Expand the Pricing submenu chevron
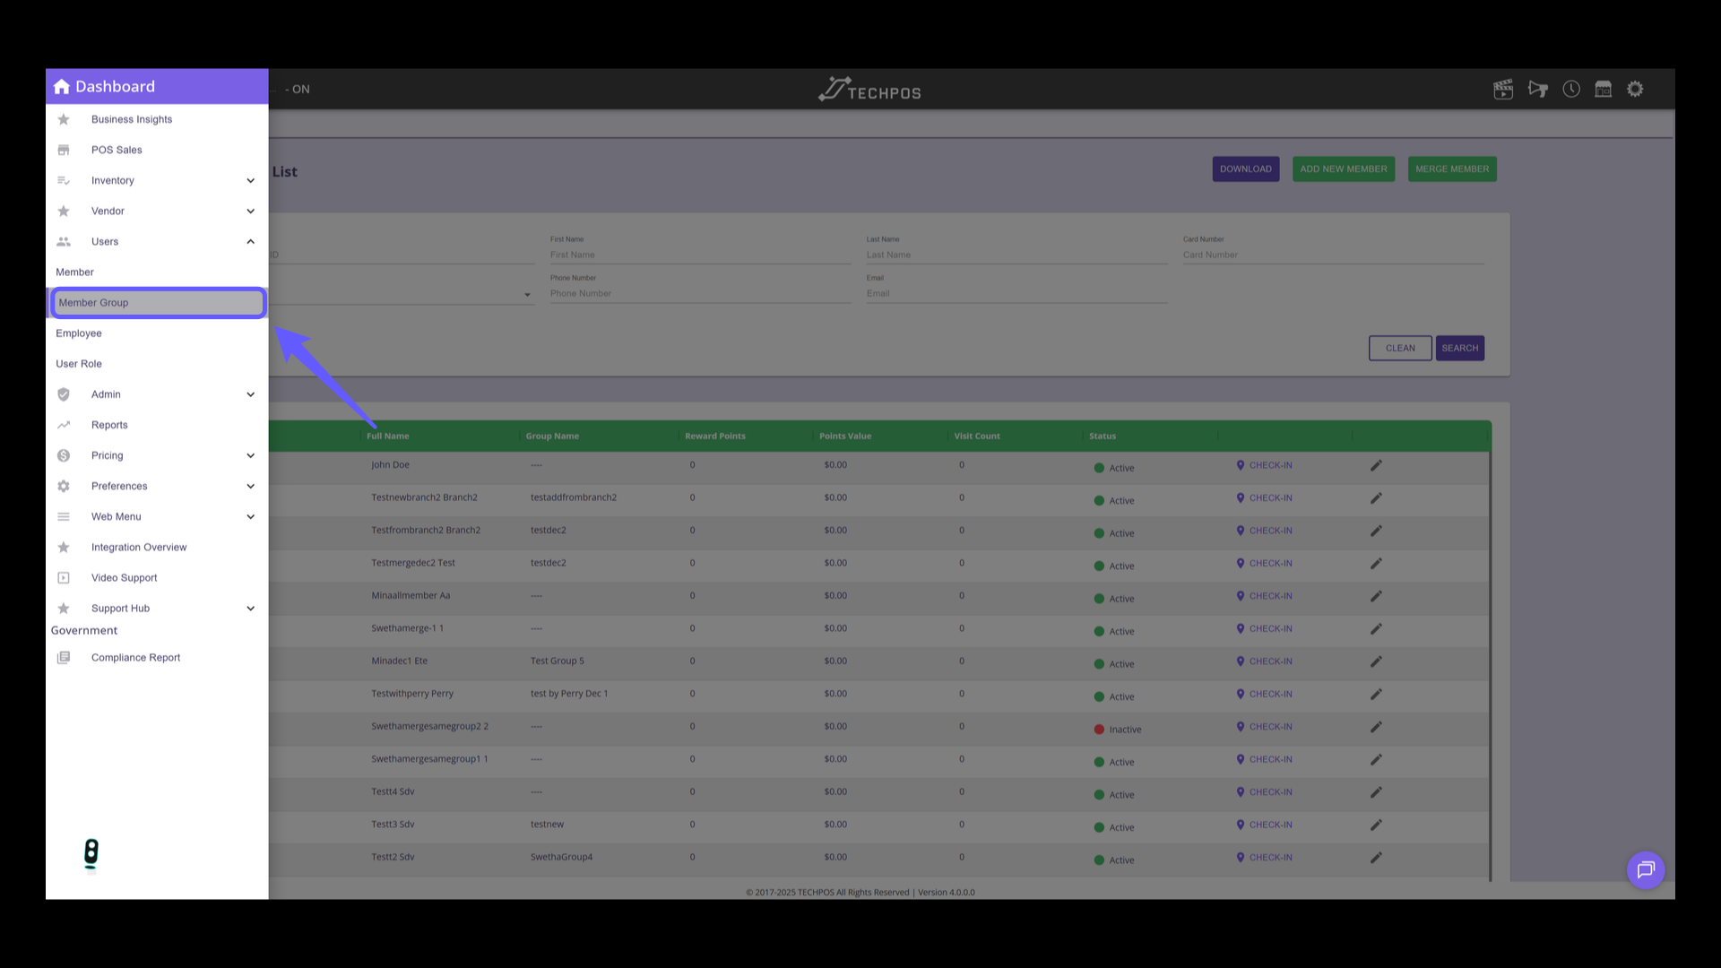The image size is (1721, 968). [x=250, y=455]
